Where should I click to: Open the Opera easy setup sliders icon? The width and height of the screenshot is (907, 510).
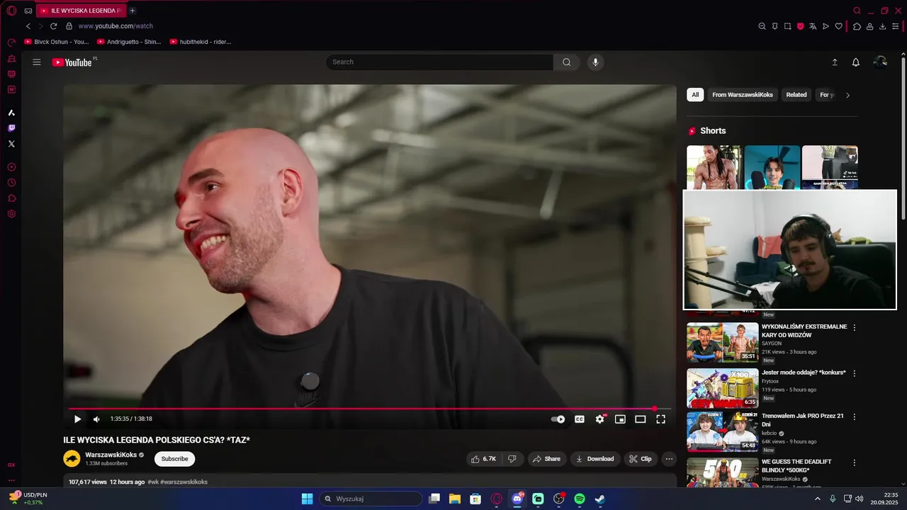[x=895, y=26]
